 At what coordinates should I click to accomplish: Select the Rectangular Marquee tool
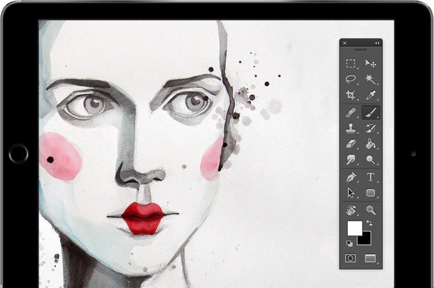tap(351, 63)
